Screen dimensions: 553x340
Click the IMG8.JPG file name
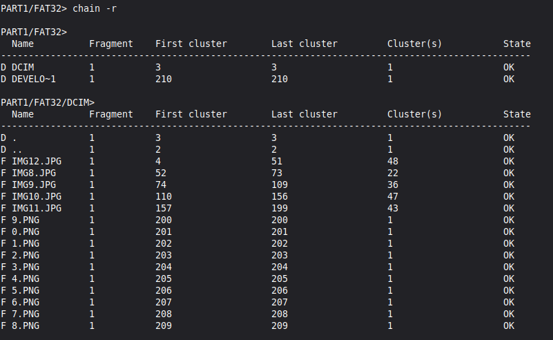click(34, 173)
